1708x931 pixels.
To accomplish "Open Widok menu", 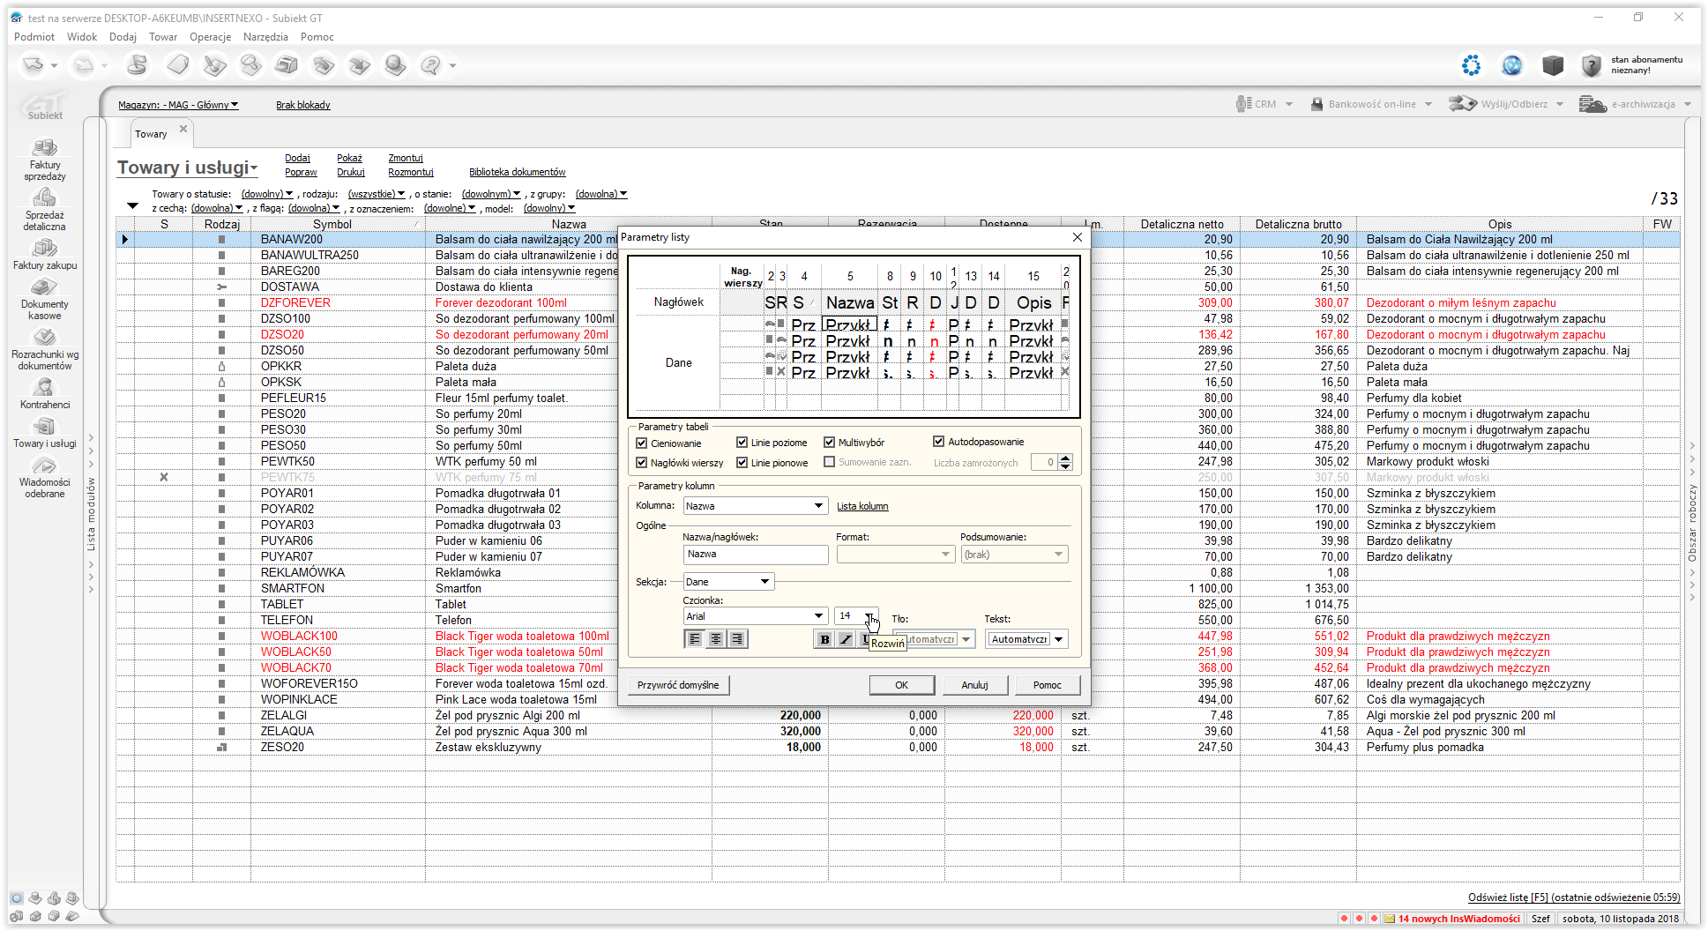I will tap(82, 37).
